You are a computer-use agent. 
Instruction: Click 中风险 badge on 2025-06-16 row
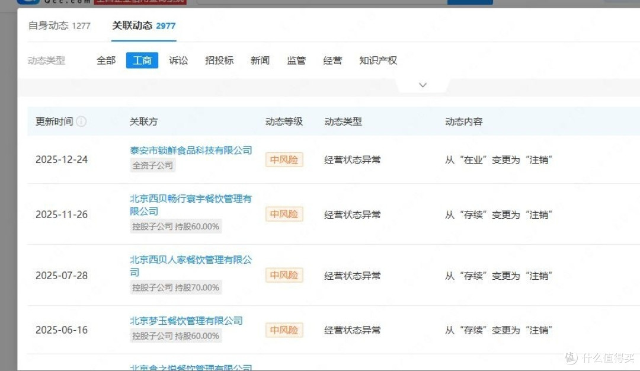[x=284, y=330]
